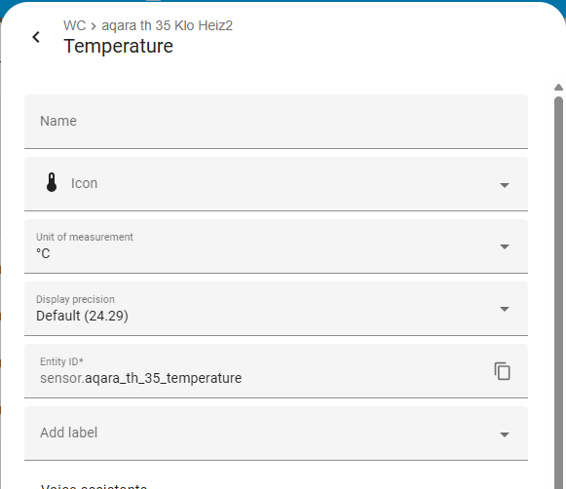The height and width of the screenshot is (489, 566).
Task: Open the WC breadcrumb
Action: 74,25
